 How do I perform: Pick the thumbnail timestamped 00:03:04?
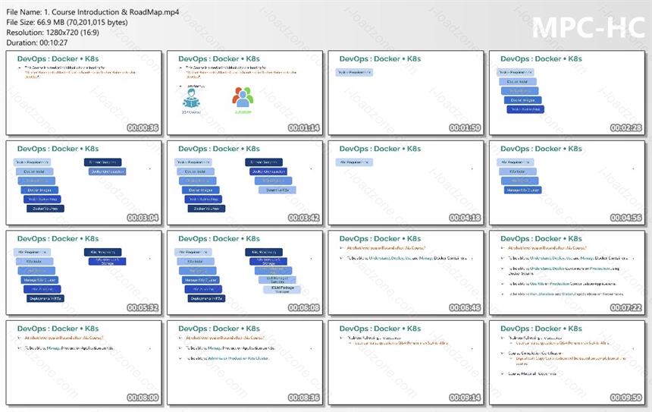83,183
